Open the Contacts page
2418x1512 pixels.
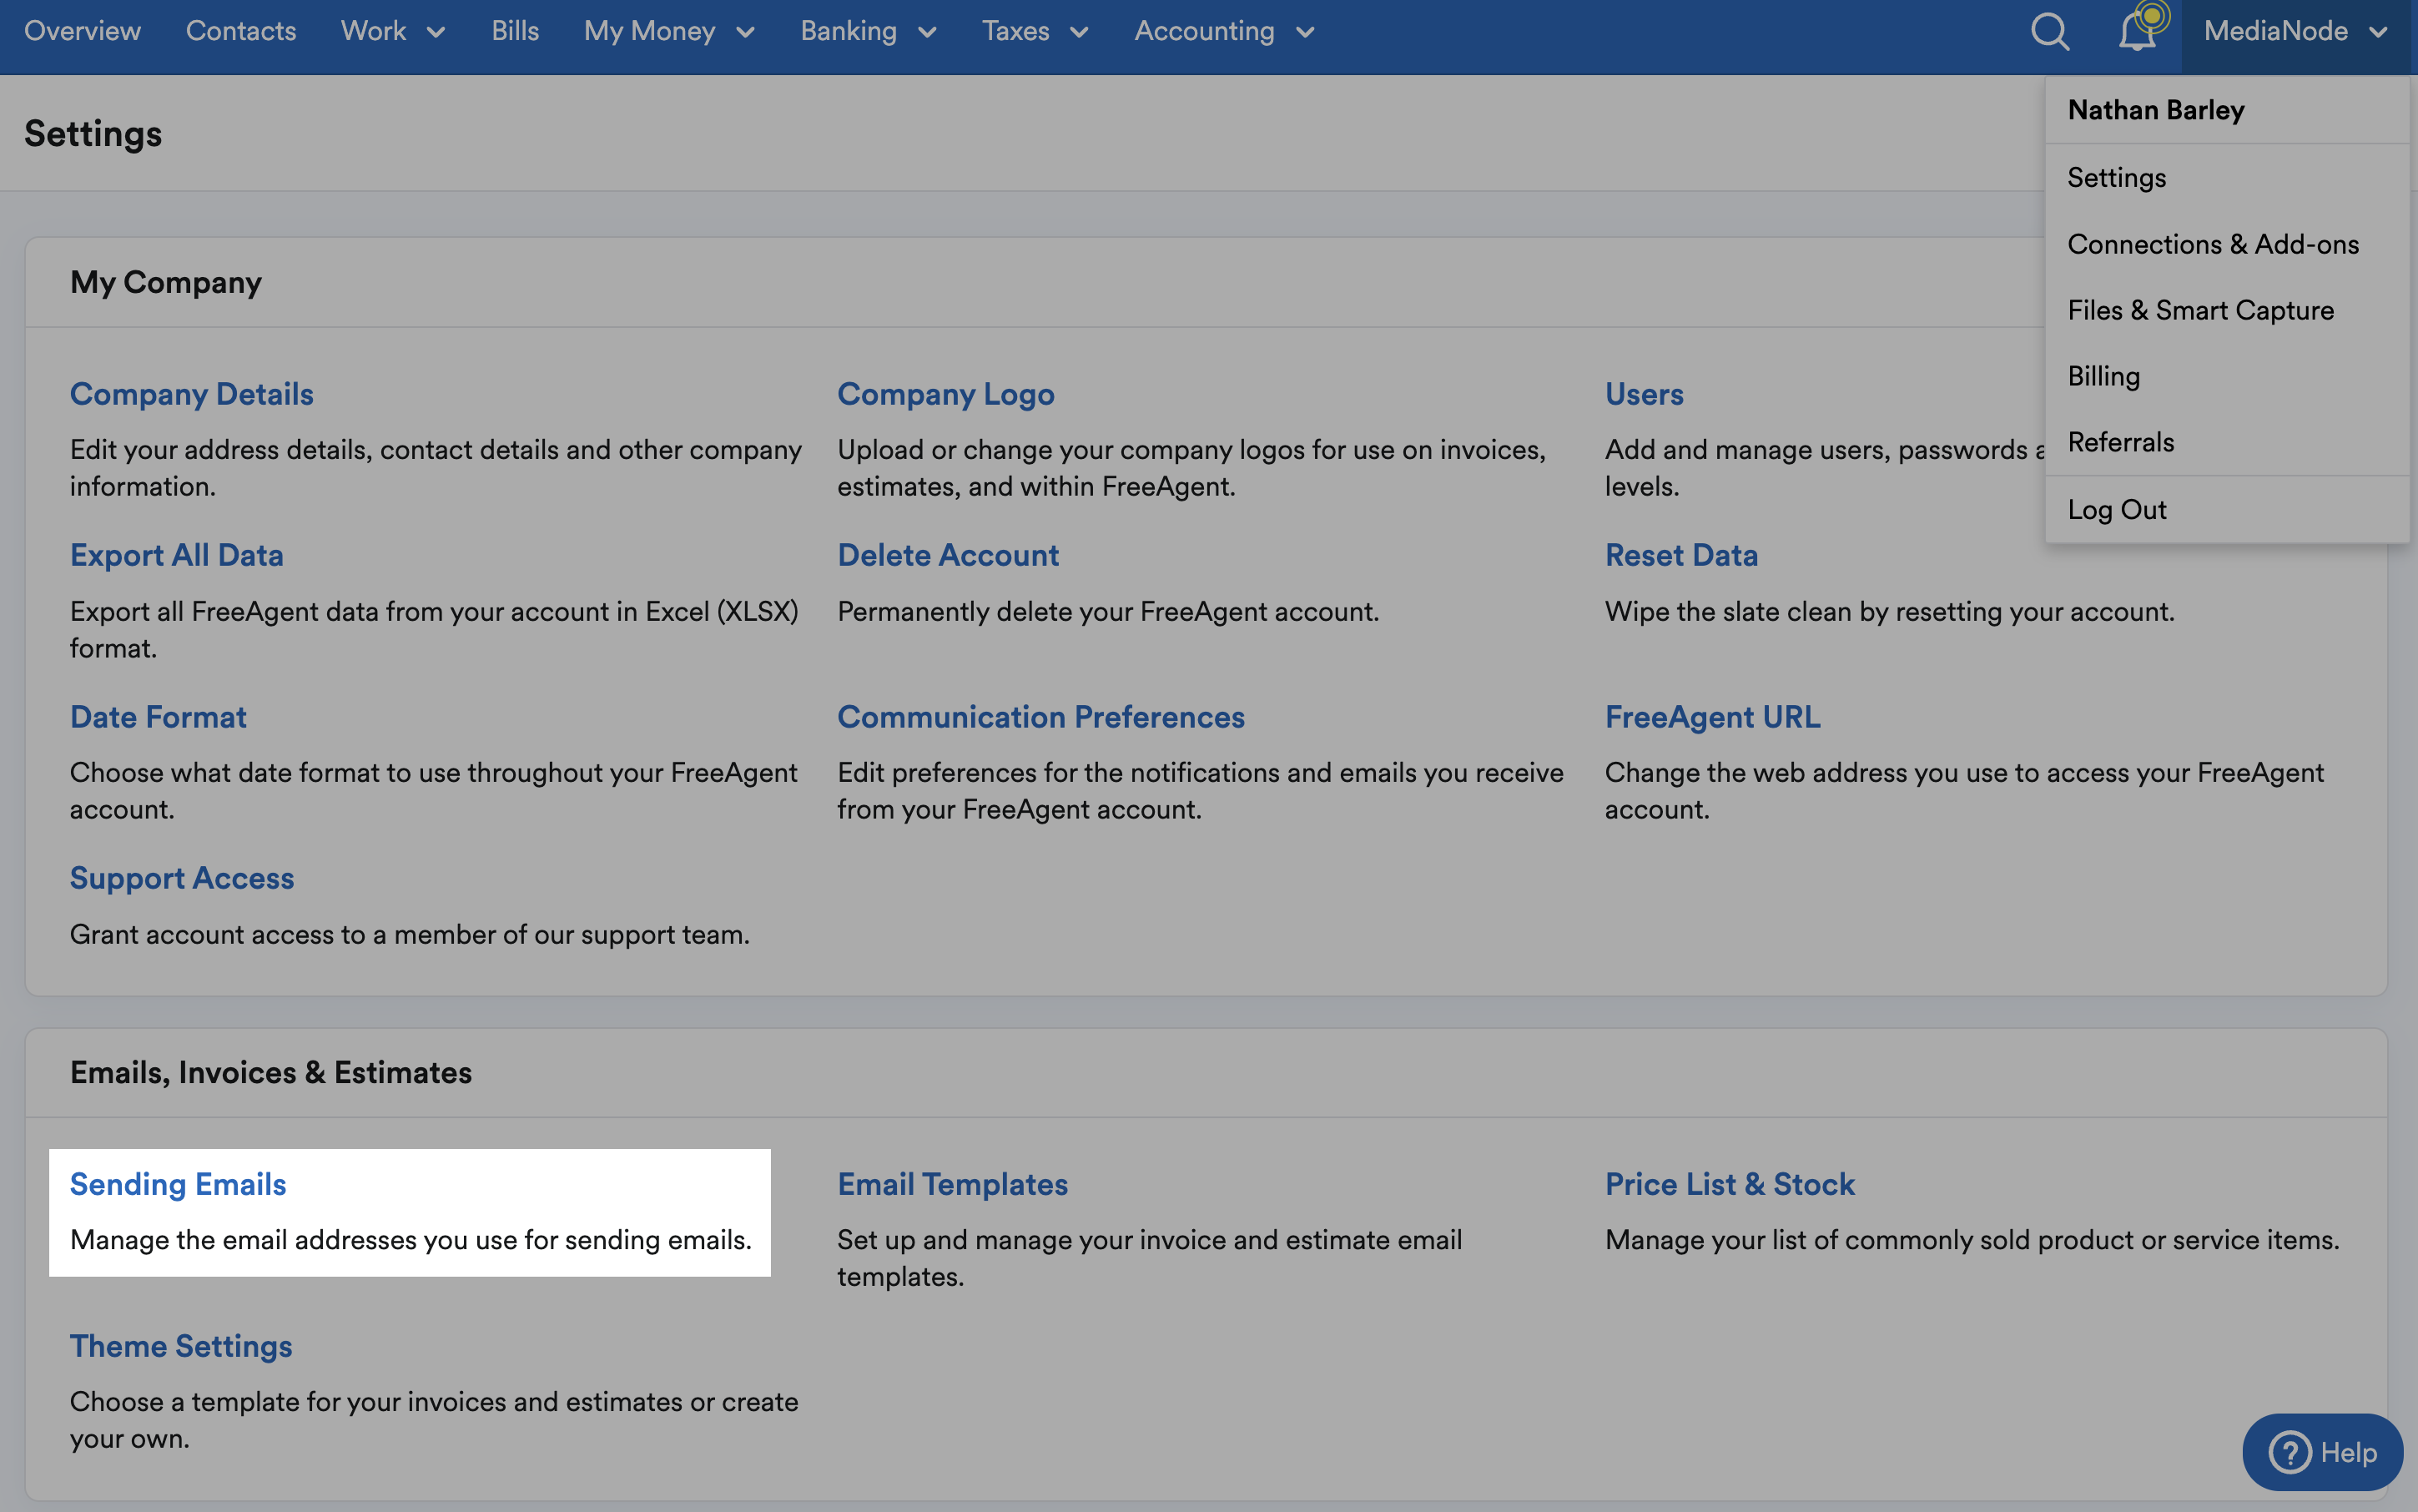click(241, 31)
